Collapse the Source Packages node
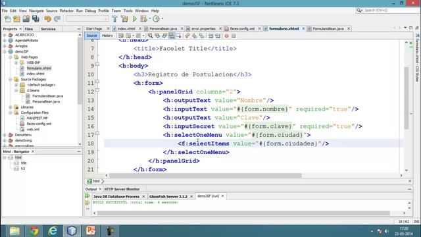 click(11, 79)
